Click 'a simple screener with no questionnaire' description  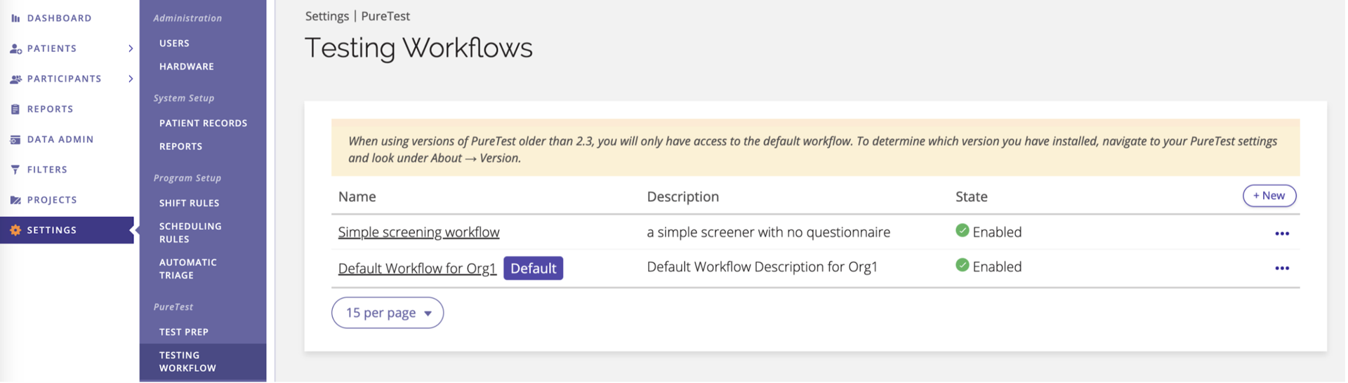[768, 232]
